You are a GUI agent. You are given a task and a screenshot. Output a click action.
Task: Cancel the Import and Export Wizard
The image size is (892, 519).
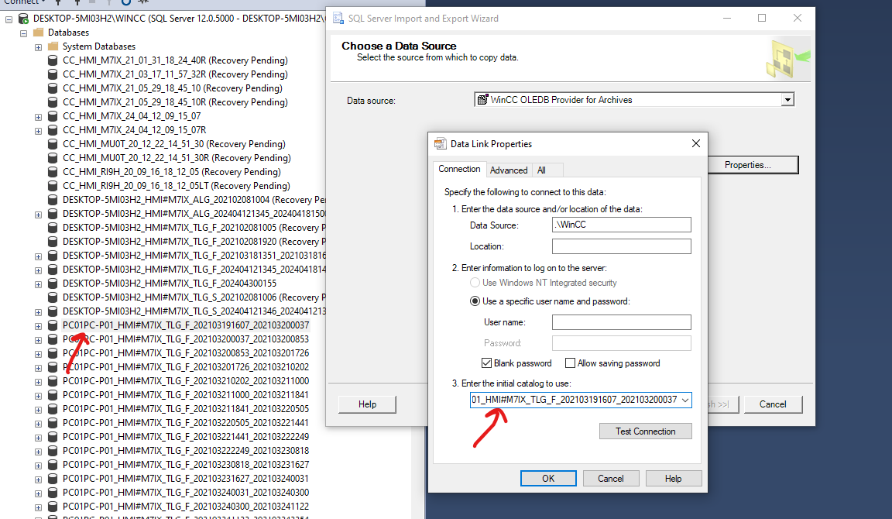(x=773, y=404)
